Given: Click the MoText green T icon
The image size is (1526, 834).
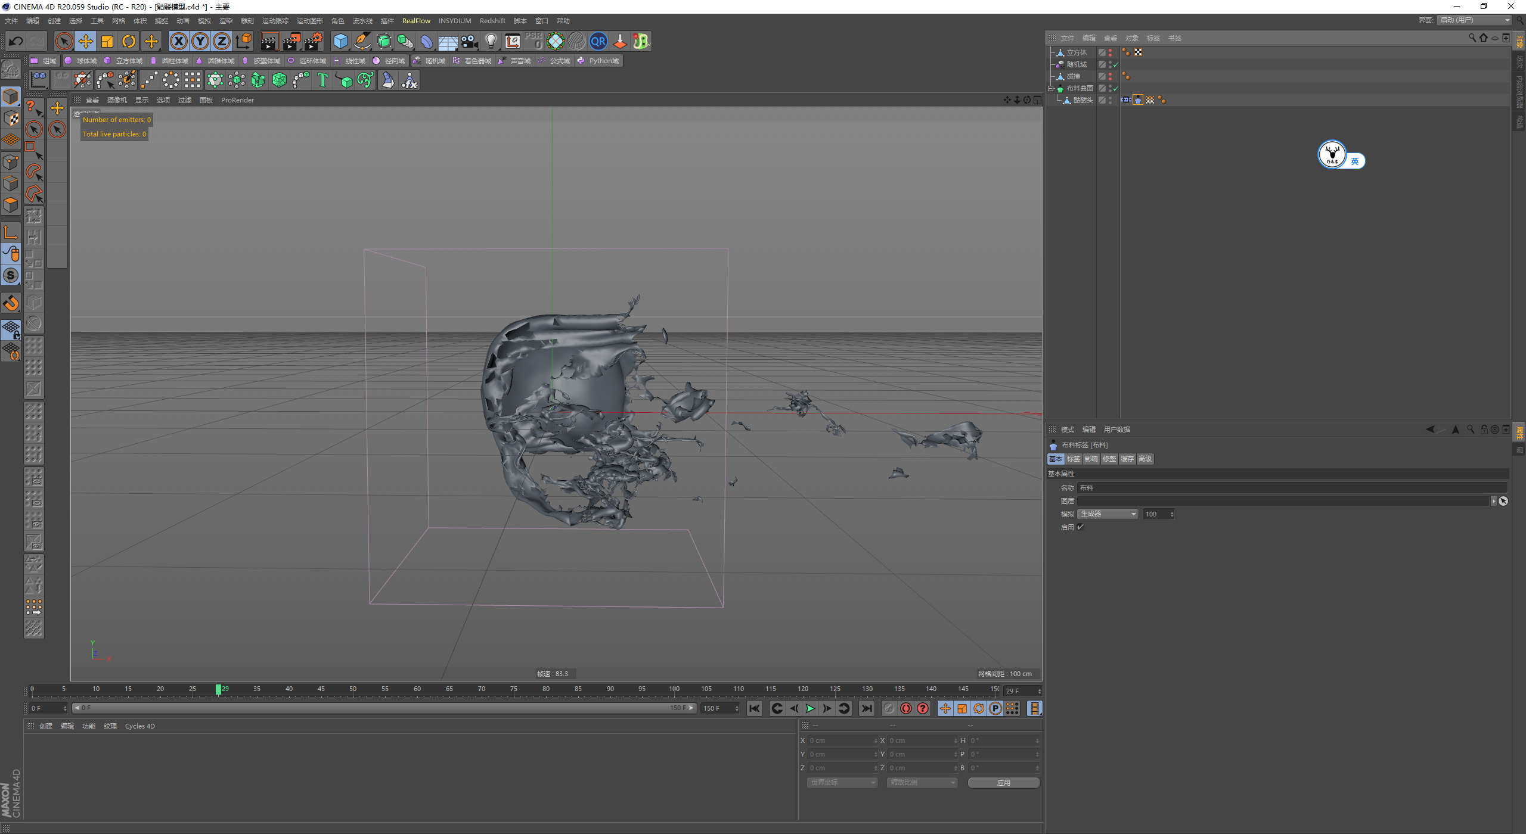Looking at the screenshot, I should tap(322, 80).
